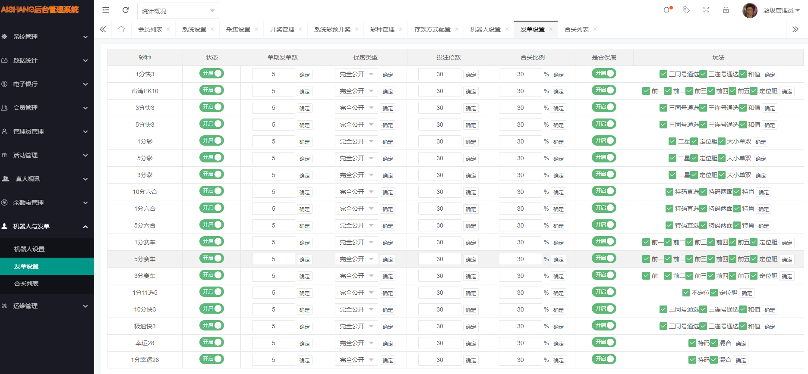Open 保密类型 dropdown for 3分快3
The image size is (808, 374).
pos(356,108)
